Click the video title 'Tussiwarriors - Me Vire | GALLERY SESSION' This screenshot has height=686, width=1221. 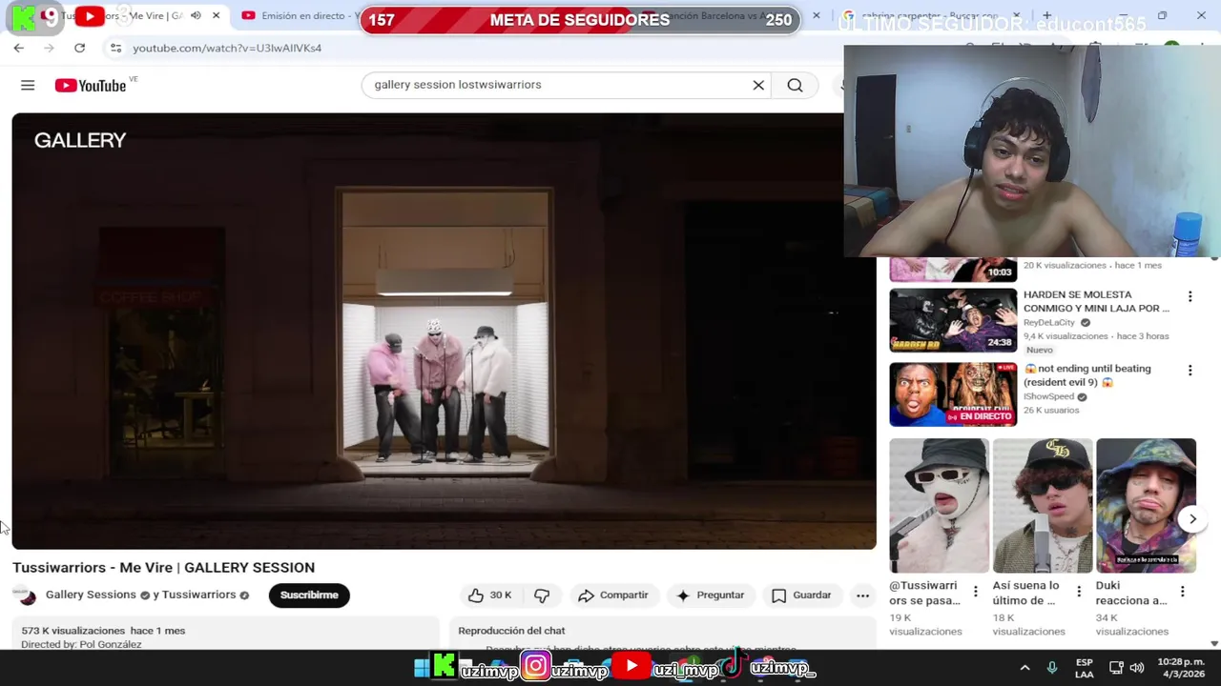click(163, 568)
